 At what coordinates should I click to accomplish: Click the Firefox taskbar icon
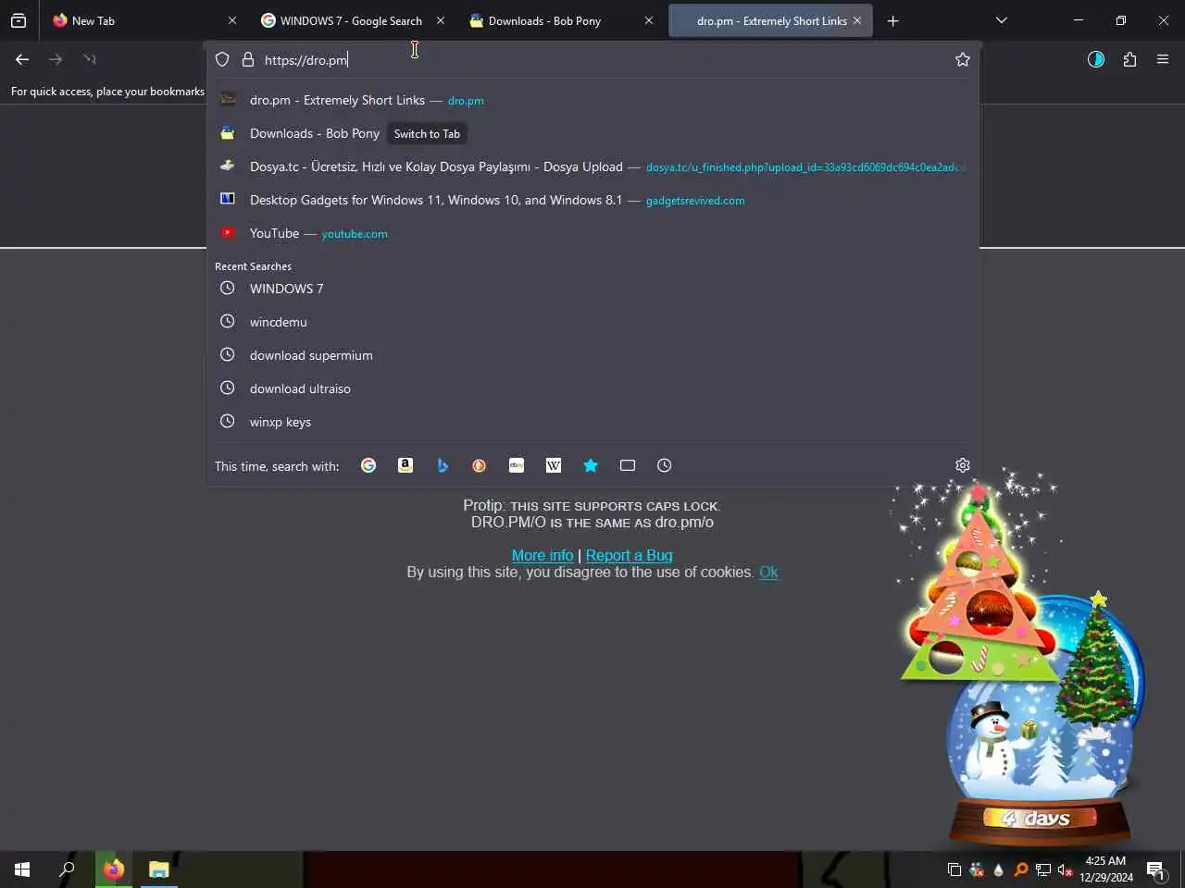114,869
